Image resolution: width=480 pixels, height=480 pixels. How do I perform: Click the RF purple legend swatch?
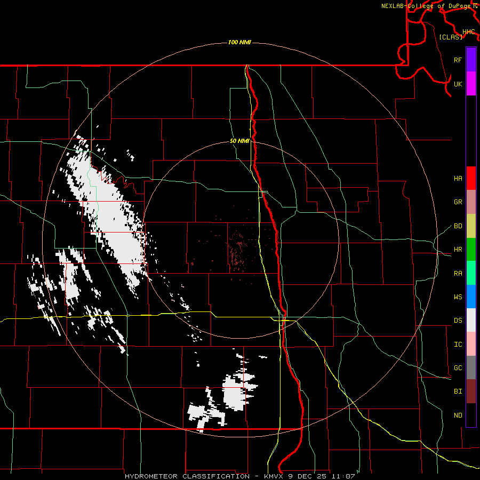471,60
